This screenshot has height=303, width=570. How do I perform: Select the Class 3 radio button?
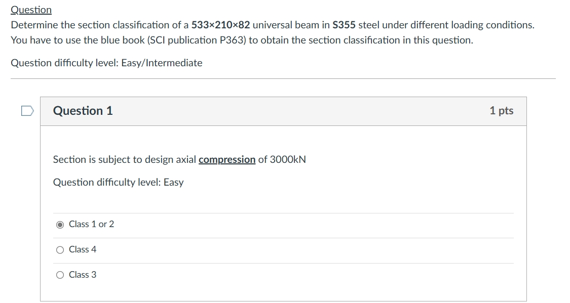(60, 274)
